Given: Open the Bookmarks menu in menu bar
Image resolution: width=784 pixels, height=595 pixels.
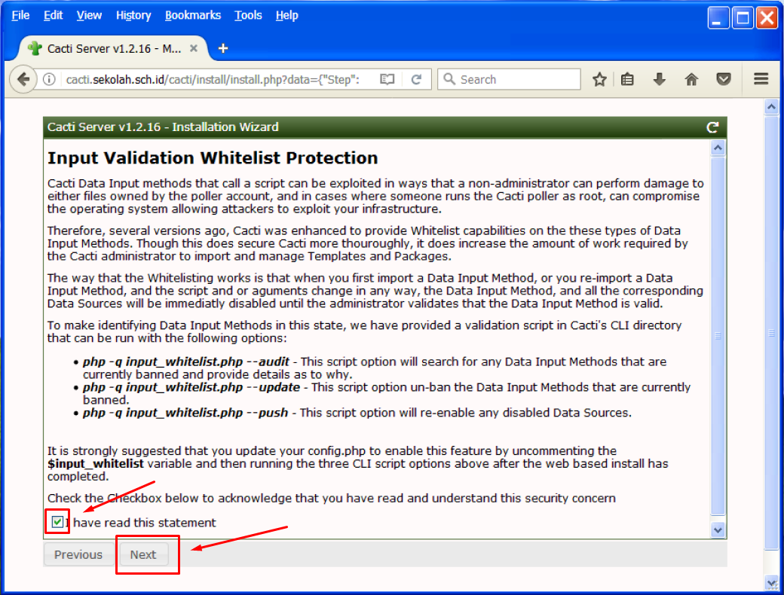Looking at the screenshot, I should pyautogui.click(x=193, y=15).
